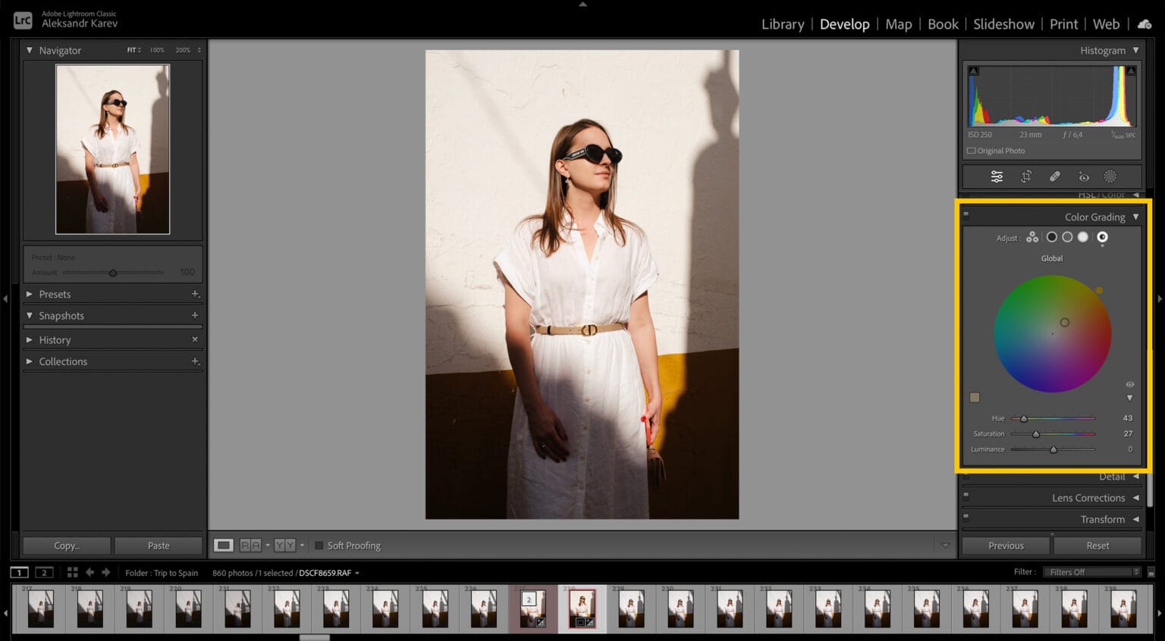The image size is (1165, 641).
Task: Select the Red Eye Correction tool
Action: click(x=1083, y=176)
